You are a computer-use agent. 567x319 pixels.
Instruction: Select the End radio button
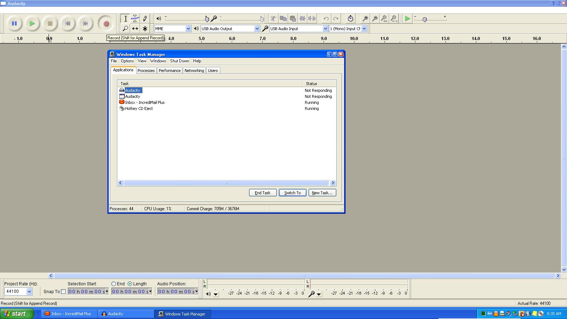click(113, 284)
